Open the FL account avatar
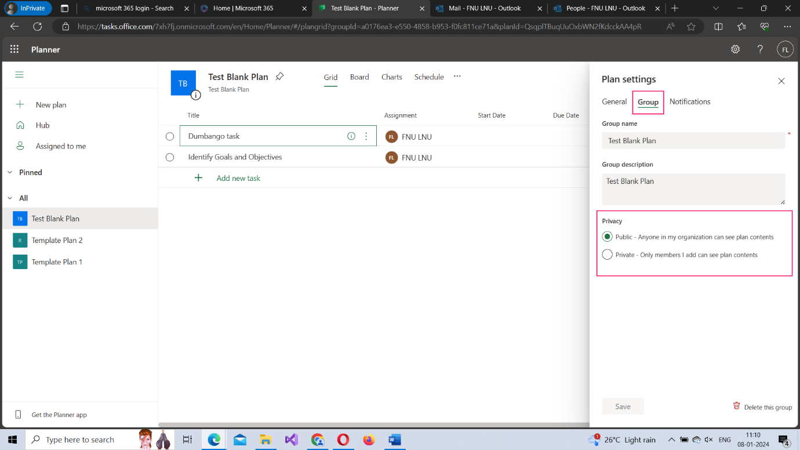Viewport: 800px width, 450px height. (785, 49)
